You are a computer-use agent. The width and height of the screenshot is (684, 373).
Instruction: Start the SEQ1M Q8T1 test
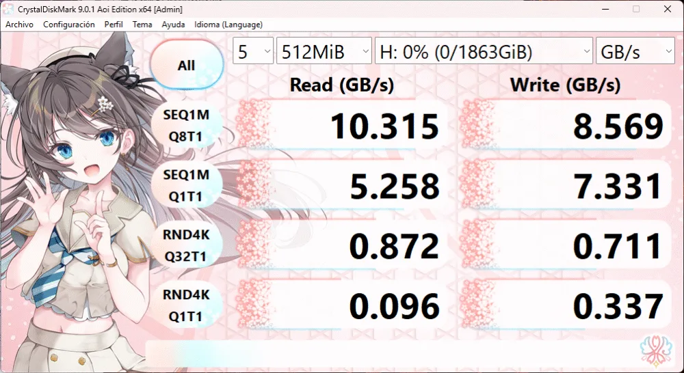click(x=186, y=126)
